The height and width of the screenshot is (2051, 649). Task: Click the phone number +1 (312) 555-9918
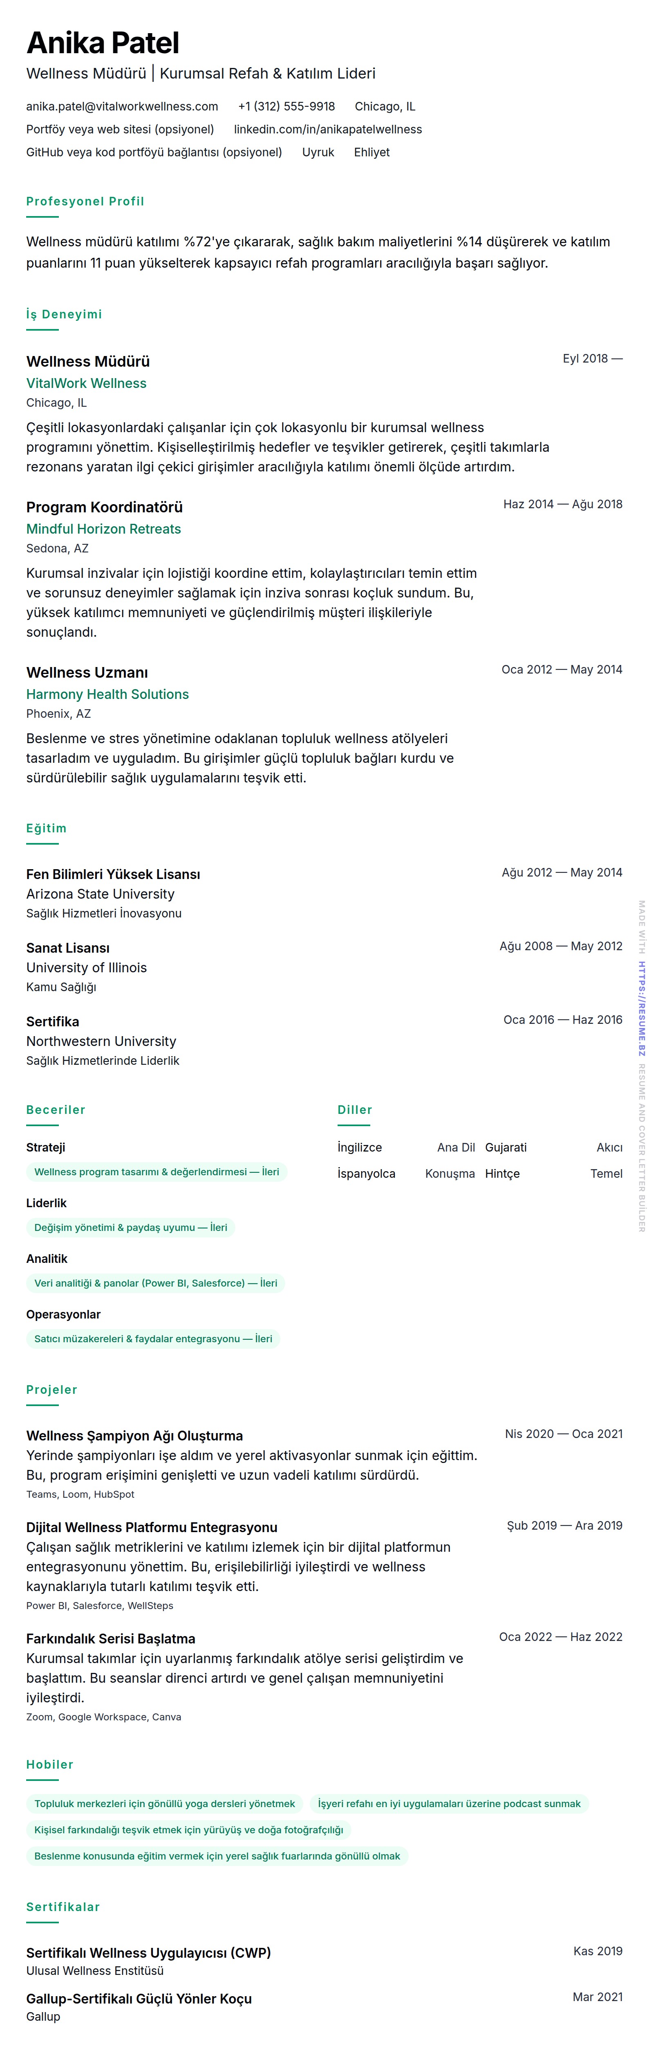click(286, 107)
